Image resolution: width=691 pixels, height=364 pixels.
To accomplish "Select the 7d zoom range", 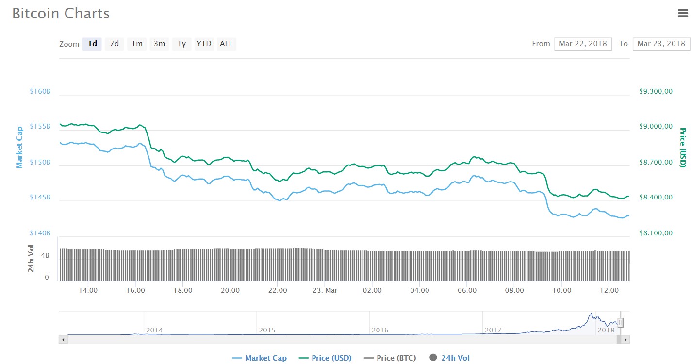I will coord(115,44).
